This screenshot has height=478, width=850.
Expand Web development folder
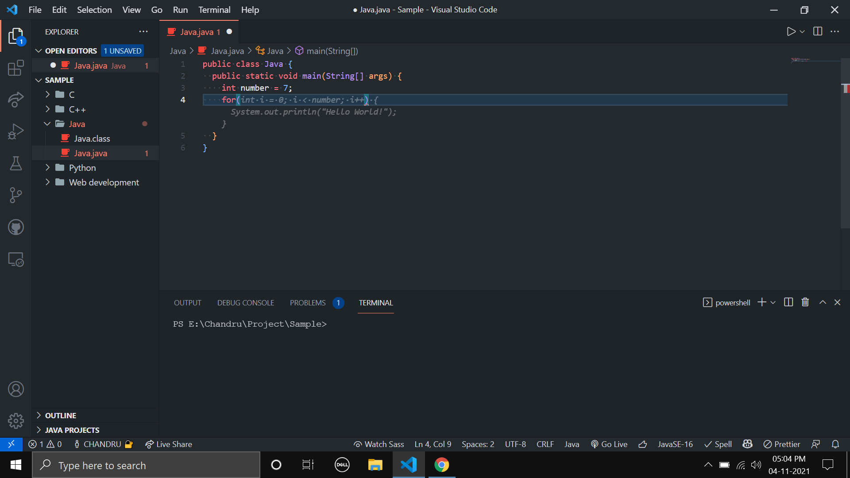pos(95,182)
